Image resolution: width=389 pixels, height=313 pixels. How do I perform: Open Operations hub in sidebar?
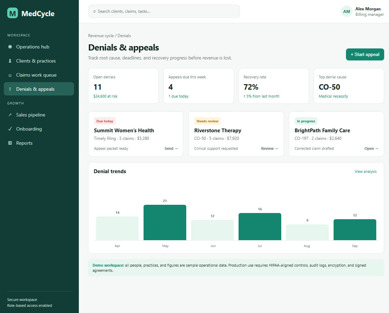(39, 47)
